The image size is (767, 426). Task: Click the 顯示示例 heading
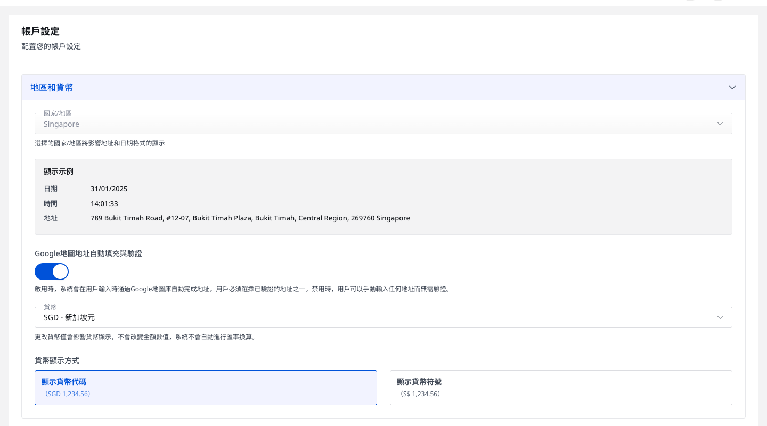tap(59, 171)
